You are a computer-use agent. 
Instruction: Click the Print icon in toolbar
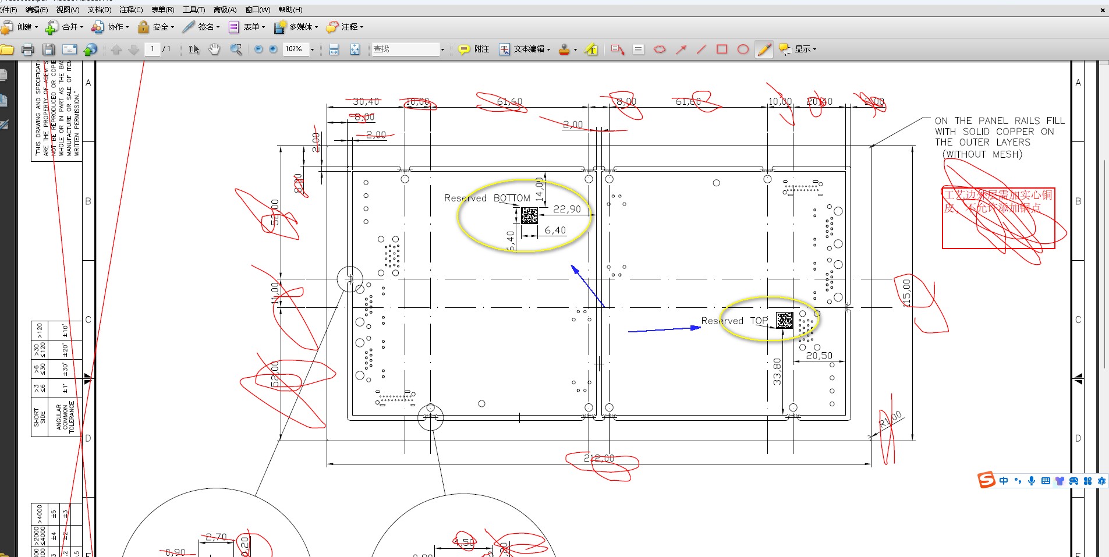tap(27, 49)
